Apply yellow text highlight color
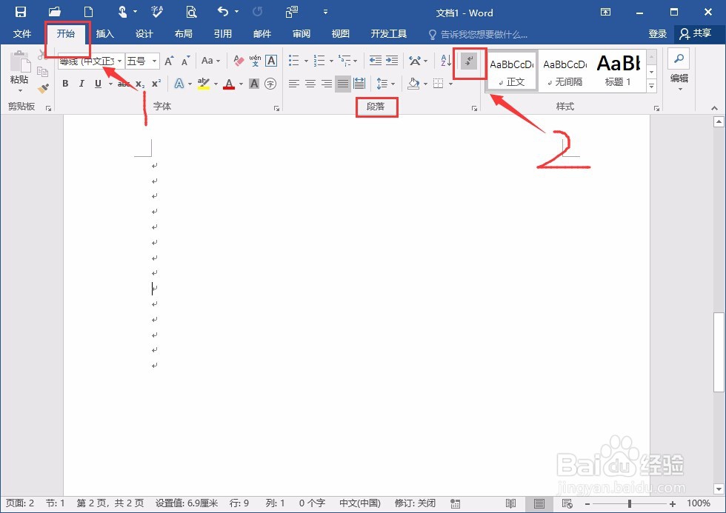Screen dimensions: 726x513 tap(203, 84)
